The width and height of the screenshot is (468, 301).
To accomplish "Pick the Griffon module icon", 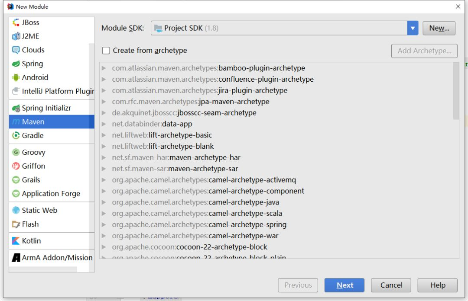I will point(16,166).
